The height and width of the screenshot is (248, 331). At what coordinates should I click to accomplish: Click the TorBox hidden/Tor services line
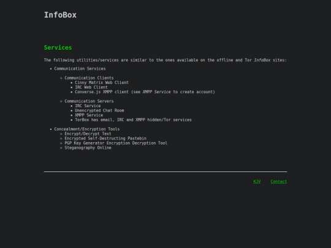[x=133, y=120]
